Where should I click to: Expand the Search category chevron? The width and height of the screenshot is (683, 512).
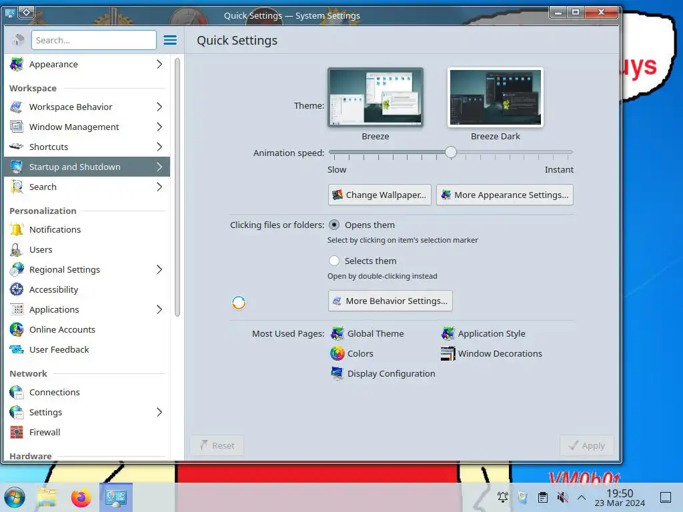coord(159,187)
